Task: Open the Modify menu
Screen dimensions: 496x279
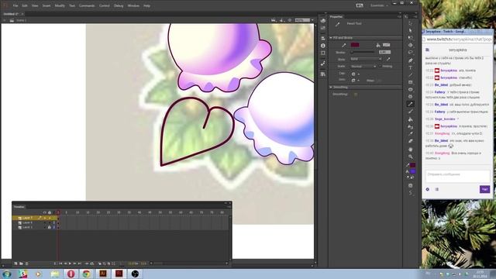Action: [60, 5]
